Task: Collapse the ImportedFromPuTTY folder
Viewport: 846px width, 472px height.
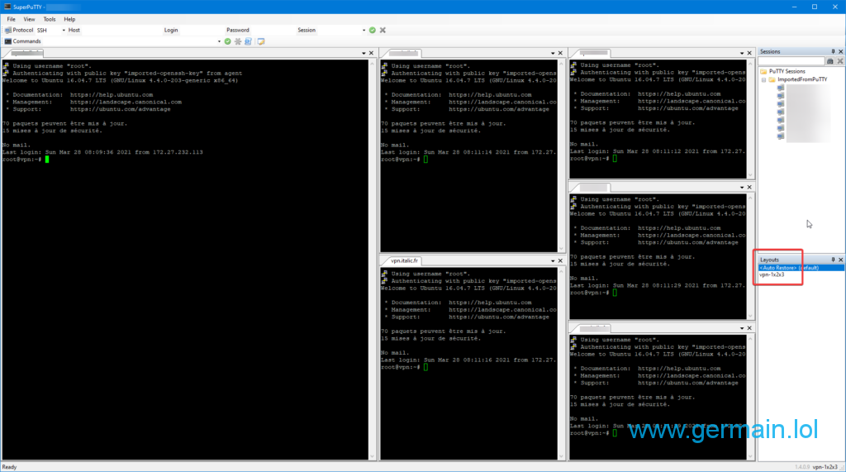Action: point(763,79)
